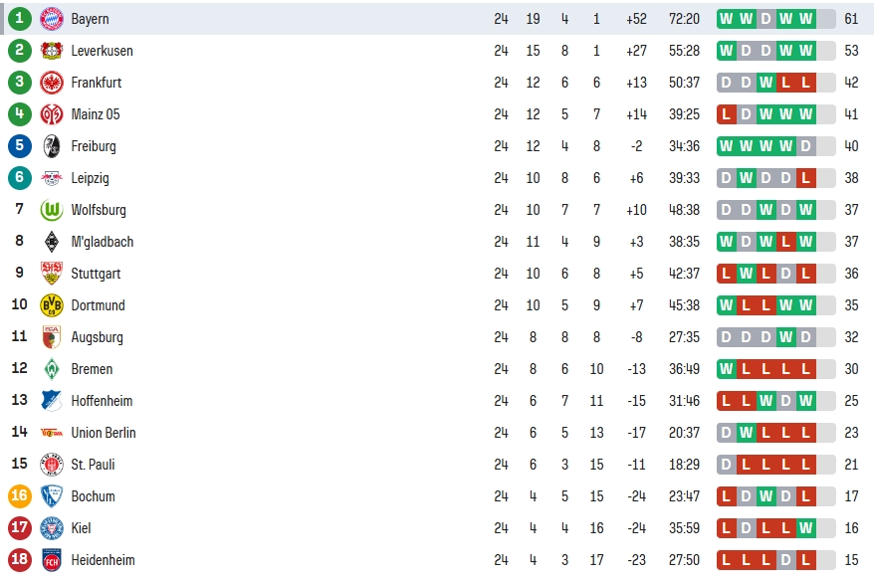
Task: Select the Bochum blue crest icon
Action: (x=52, y=496)
